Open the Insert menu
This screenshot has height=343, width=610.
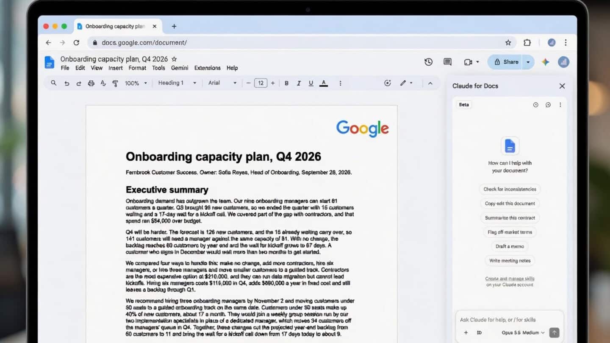(116, 68)
